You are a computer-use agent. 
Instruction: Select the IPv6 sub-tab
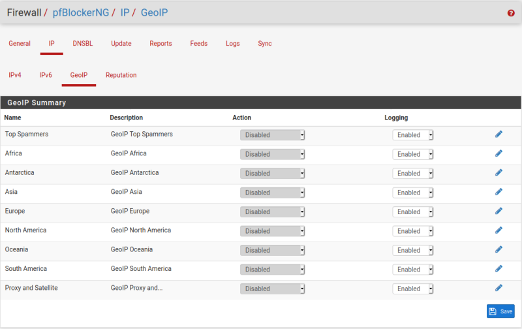tap(46, 75)
